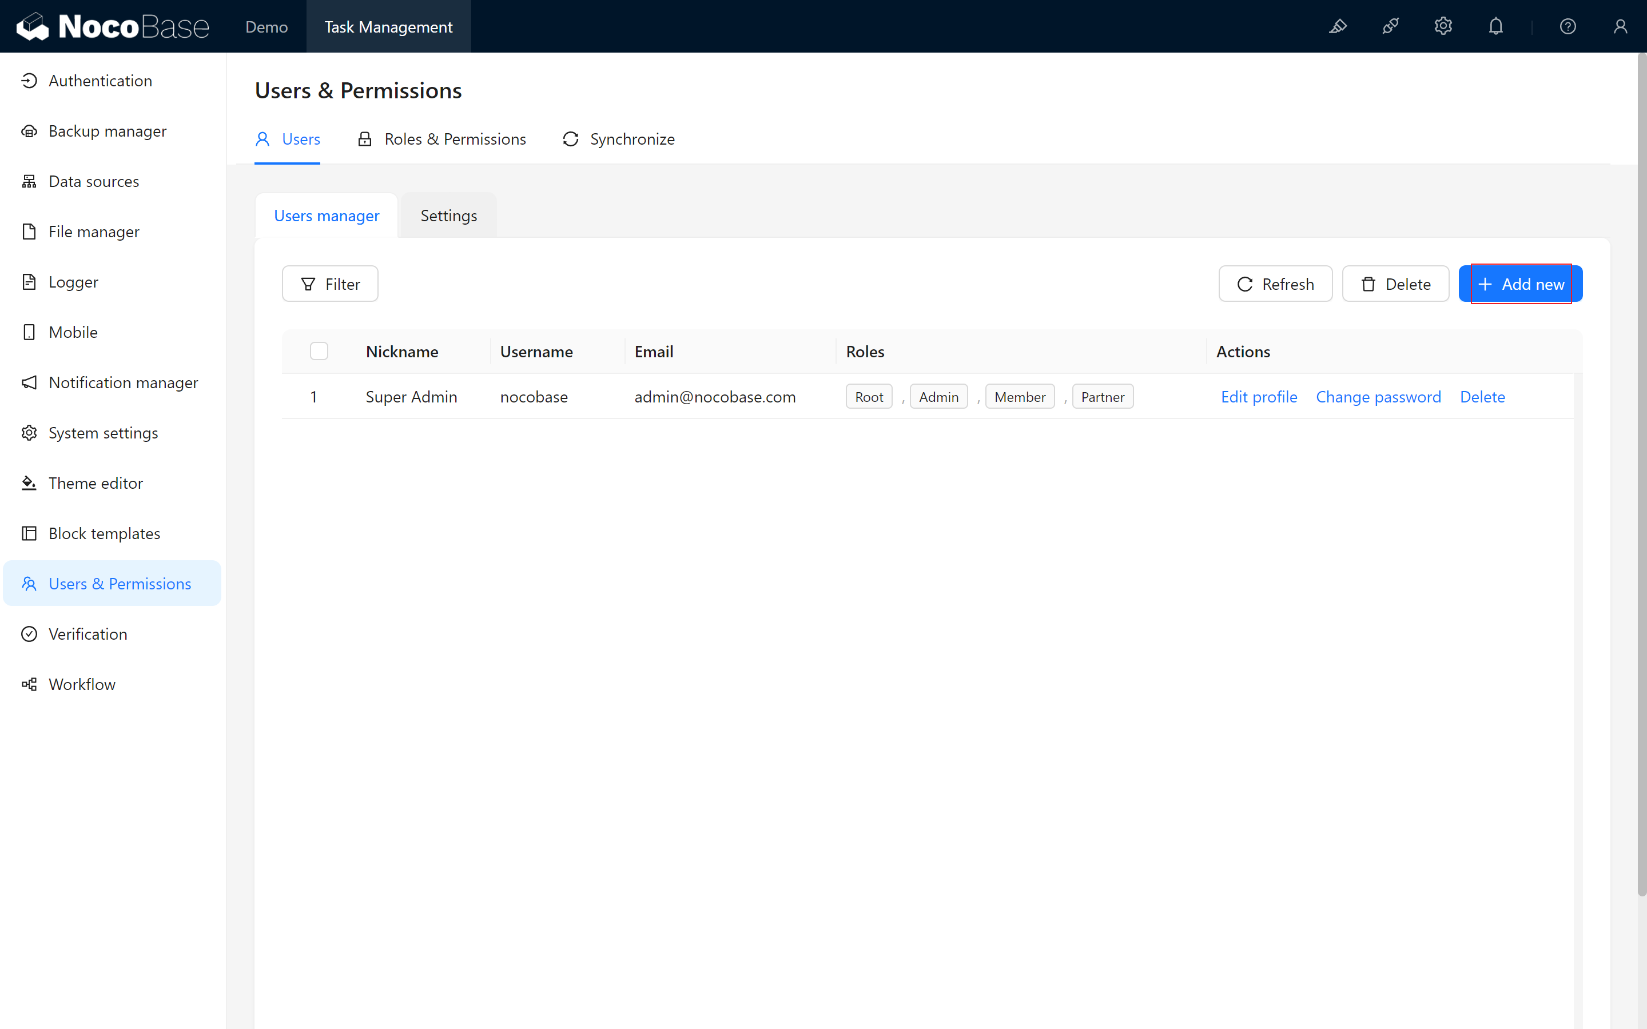This screenshot has height=1029, width=1647.
Task: Click the Block templates layout icon
Action: click(29, 533)
